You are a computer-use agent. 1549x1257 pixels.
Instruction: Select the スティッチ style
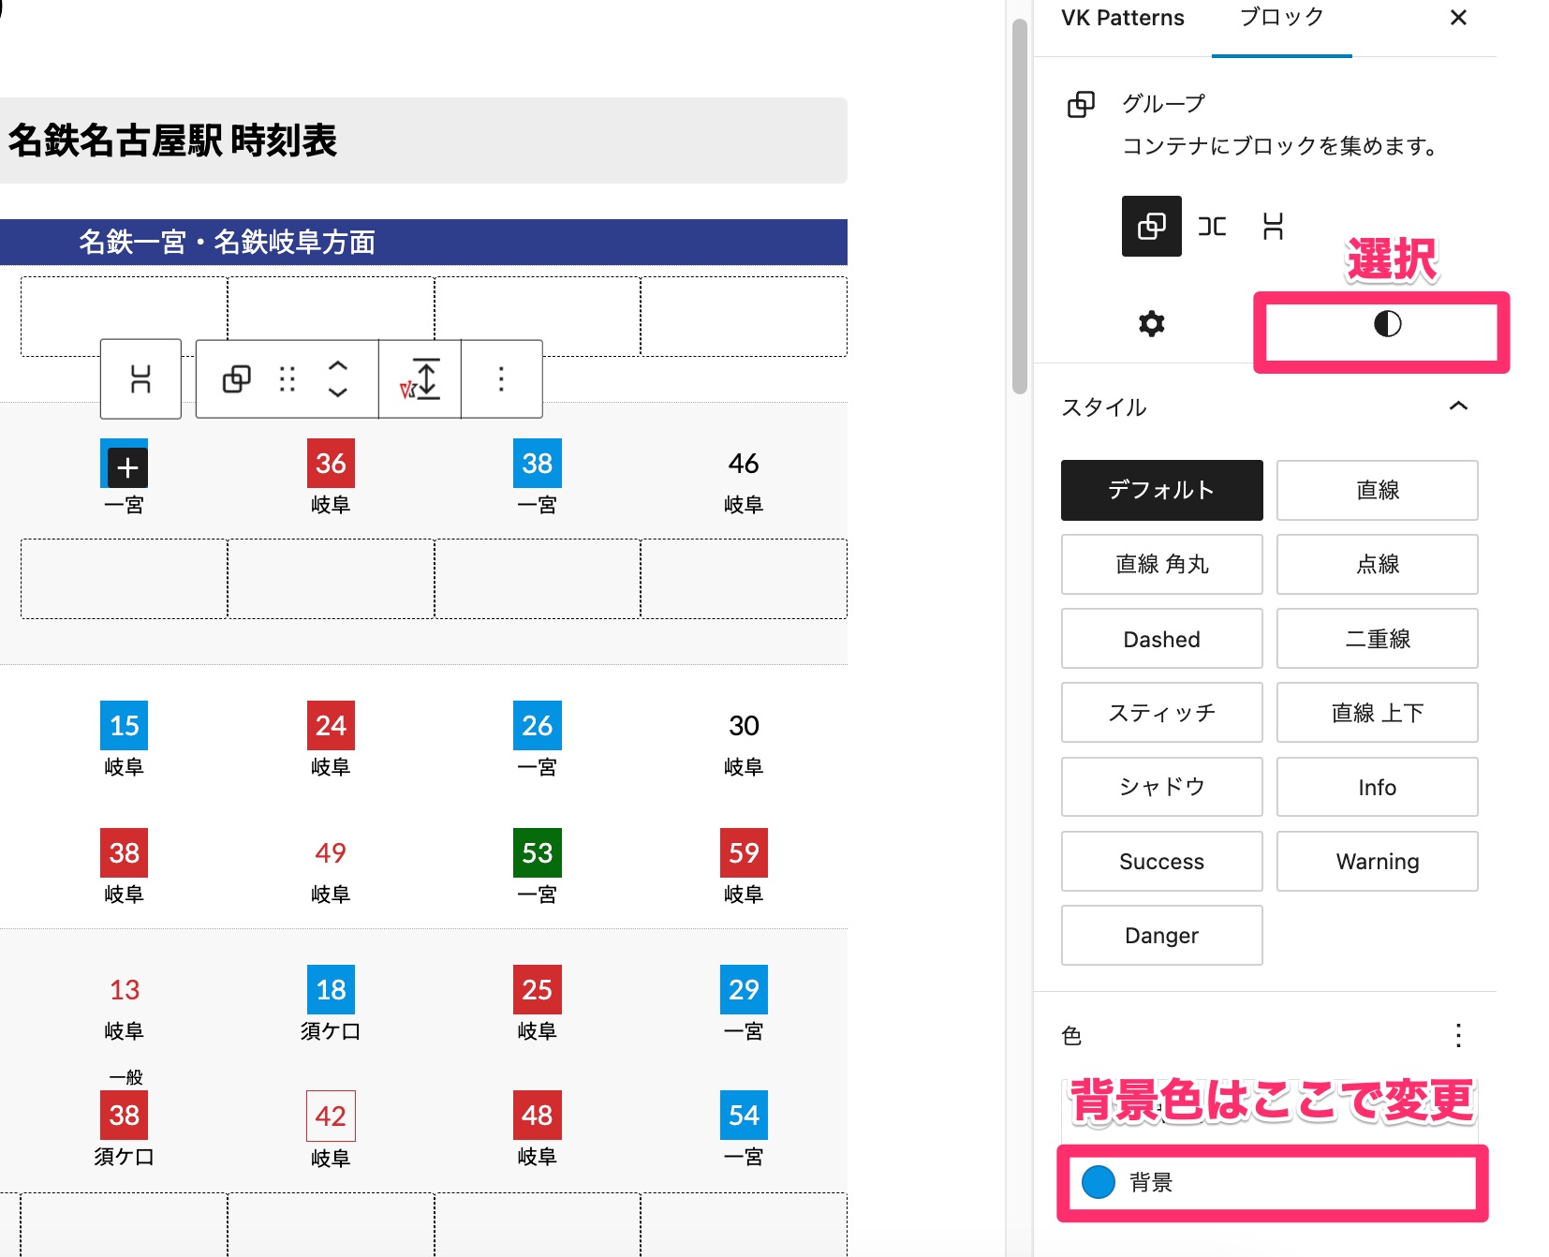(x=1161, y=713)
